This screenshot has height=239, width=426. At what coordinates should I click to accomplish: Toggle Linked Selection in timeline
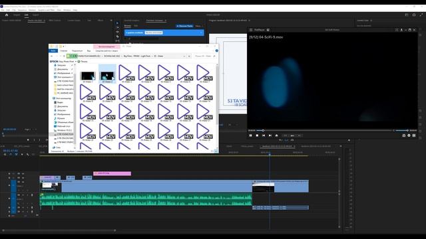16,155
